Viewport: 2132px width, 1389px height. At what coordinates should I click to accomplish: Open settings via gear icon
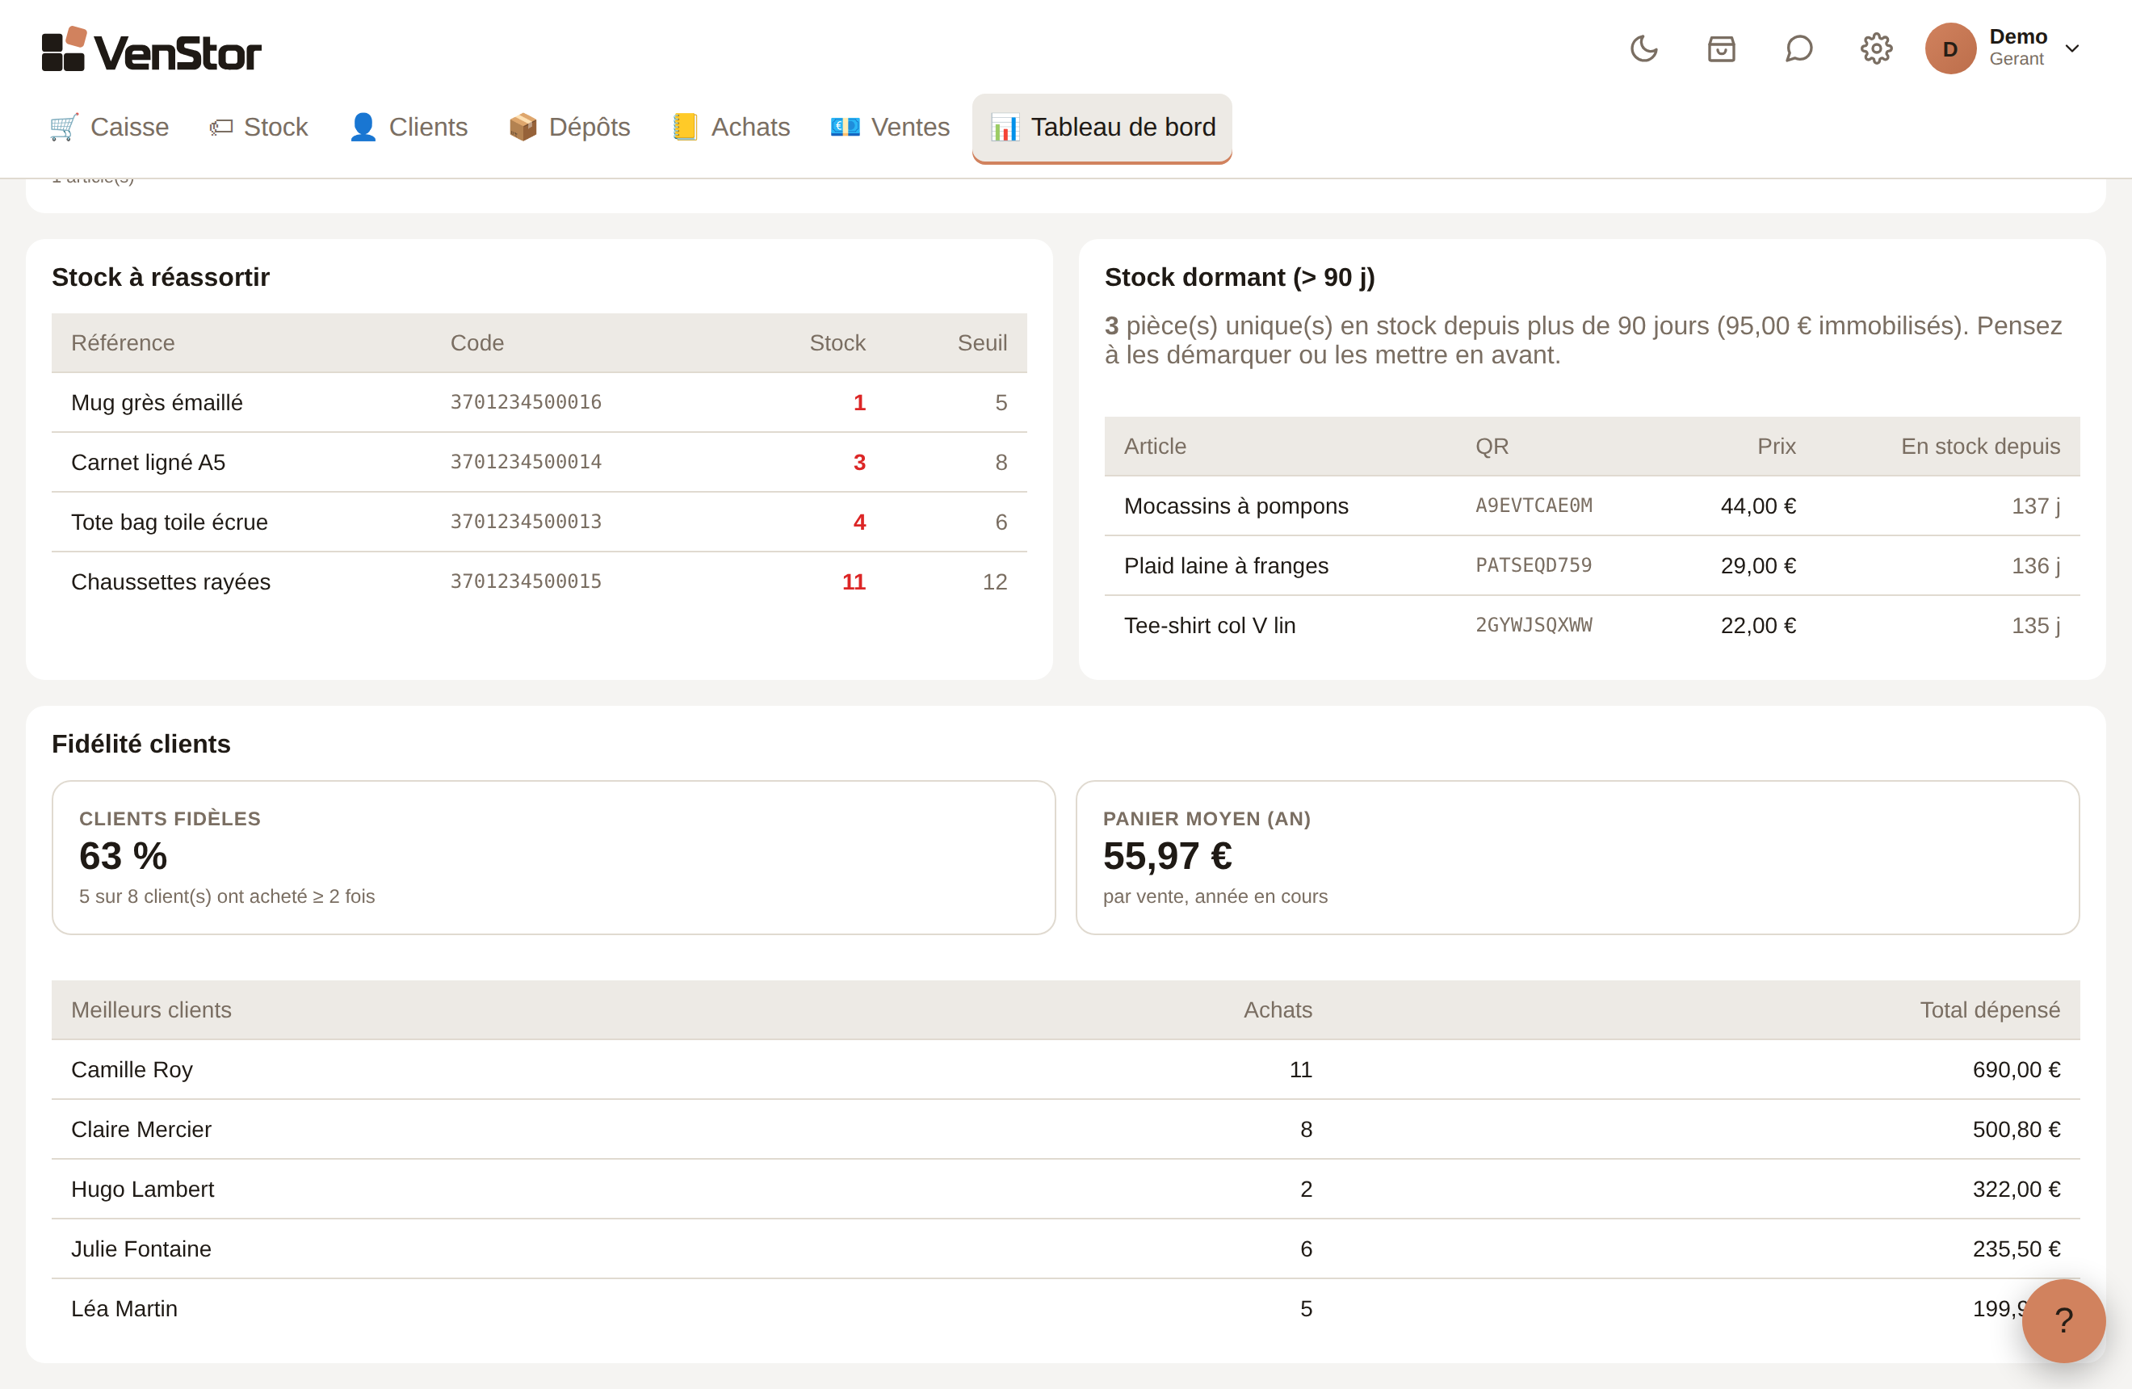pyautogui.click(x=1876, y=48)
